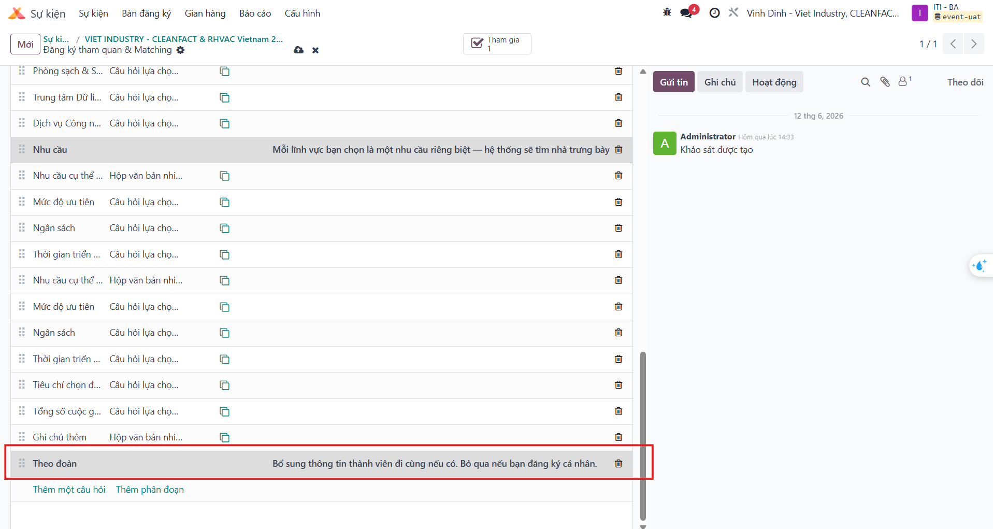Go to the next record arrow

974,44
